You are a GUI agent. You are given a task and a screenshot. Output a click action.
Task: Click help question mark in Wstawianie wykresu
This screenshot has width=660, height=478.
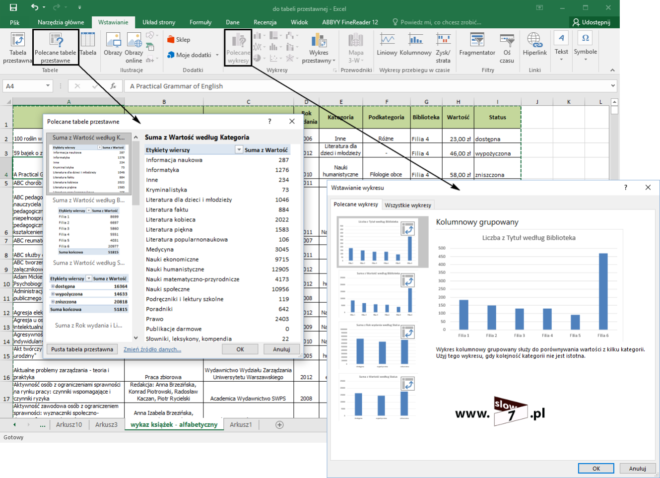tap(625, 187)
